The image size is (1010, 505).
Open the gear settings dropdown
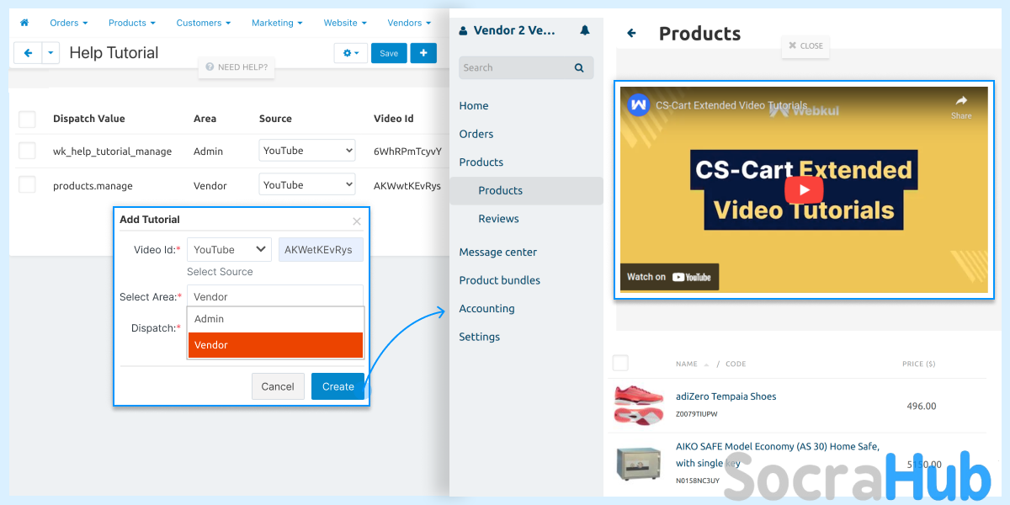350,53
